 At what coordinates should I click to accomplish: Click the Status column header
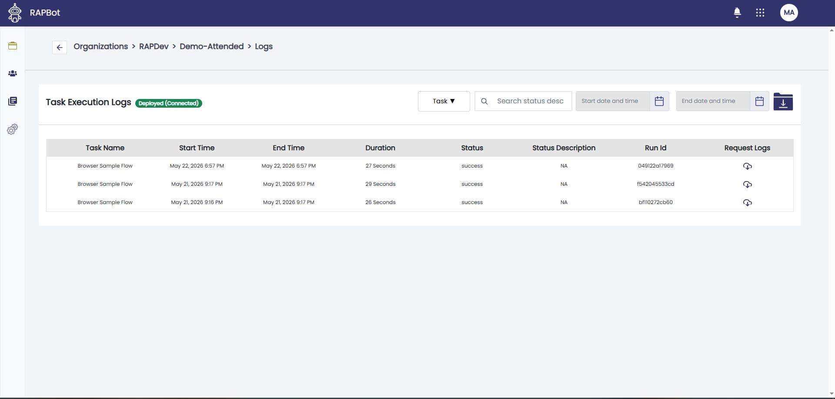(x=472, y=148)
